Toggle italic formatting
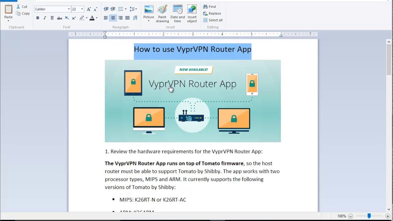The width and height of the screenshot is (393, 221). (x=45, y=18)
